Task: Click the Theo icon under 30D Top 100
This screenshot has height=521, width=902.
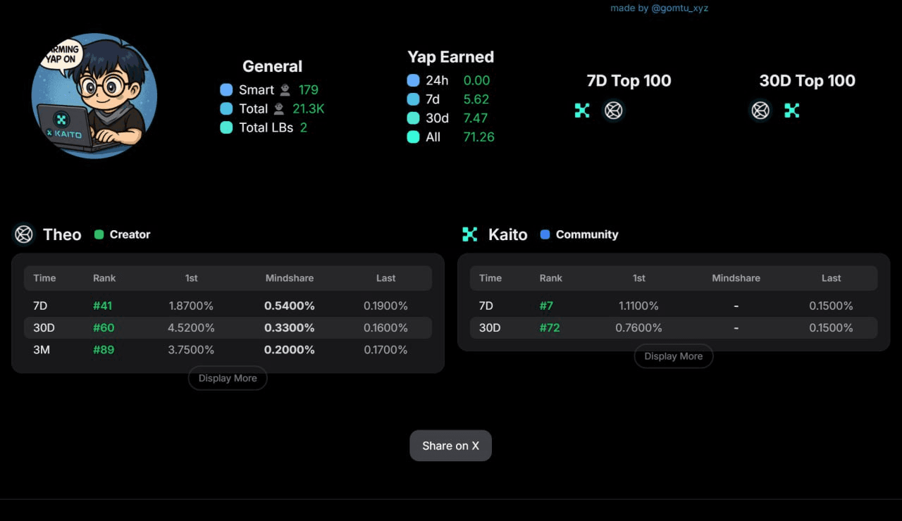Action: pyautogui.click(x=760, y=111)
